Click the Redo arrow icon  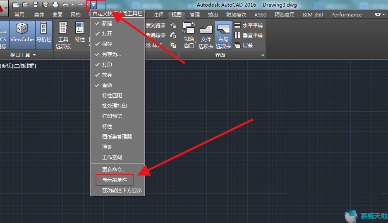[x=80, y=5]
